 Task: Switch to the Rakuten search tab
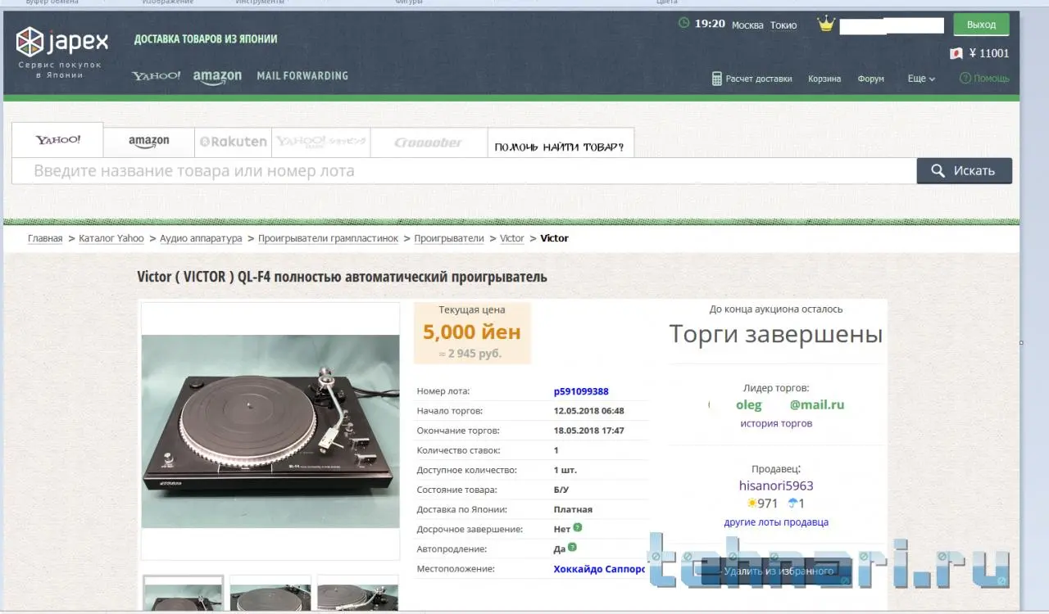(234, 142)
